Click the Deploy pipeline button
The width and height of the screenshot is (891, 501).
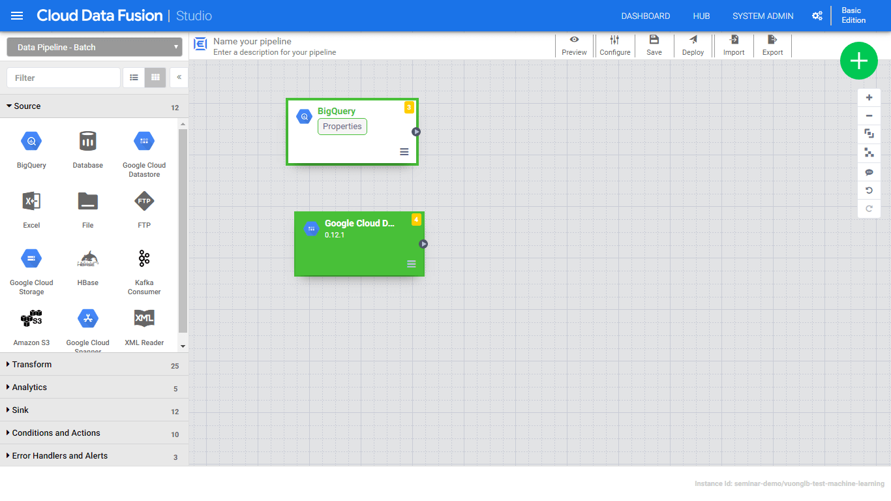coord(693,46)
